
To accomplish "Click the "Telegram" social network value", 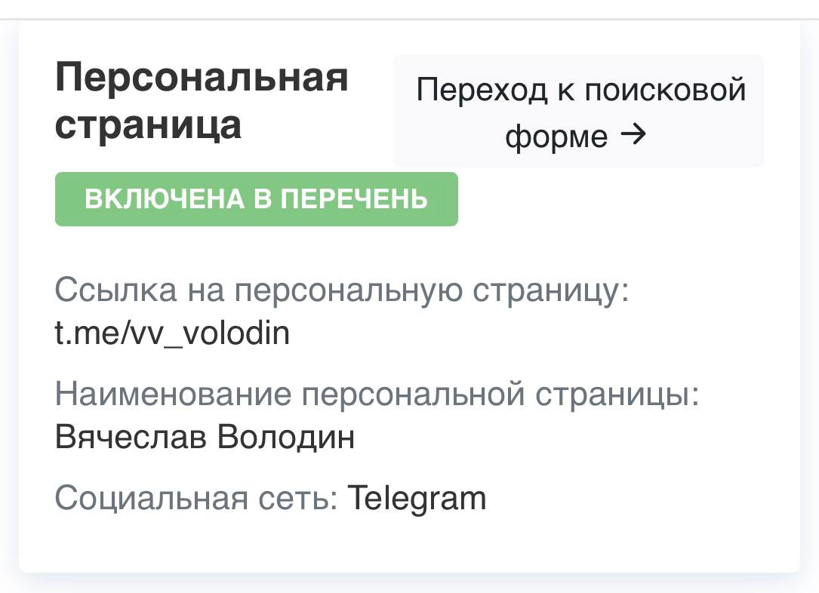I will (x=417, y=498).
